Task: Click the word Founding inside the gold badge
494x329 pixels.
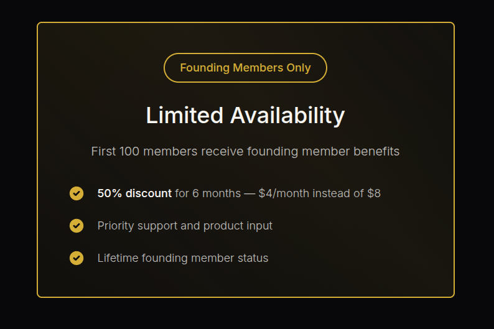Action: pyautogui.click(x=205, y=68)
